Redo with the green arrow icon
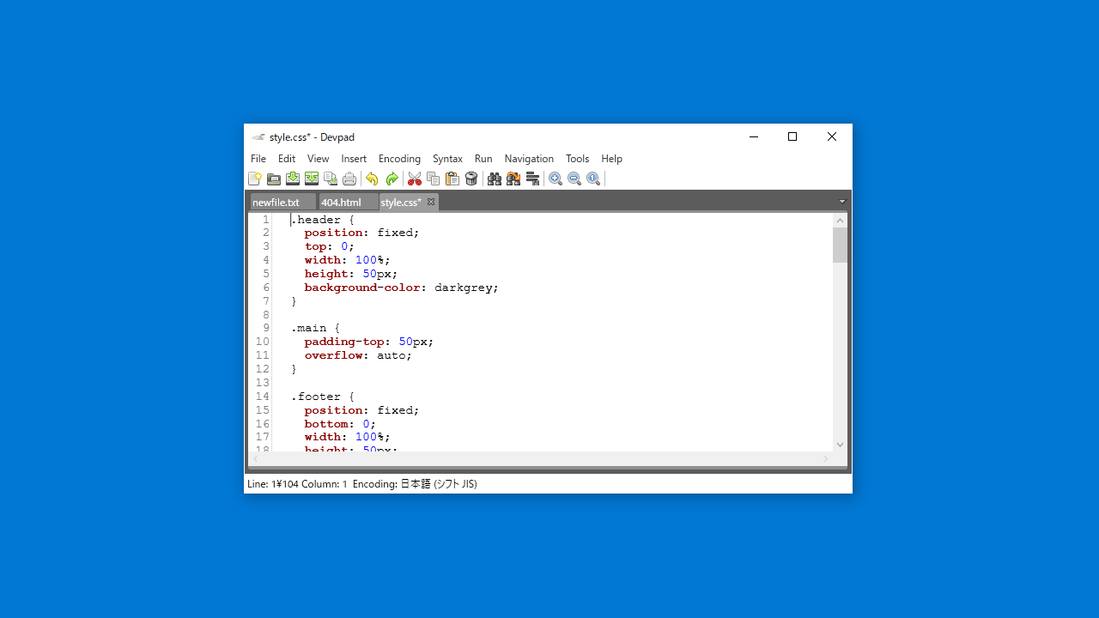The image size is (1099, 618). tap(392, 179)
